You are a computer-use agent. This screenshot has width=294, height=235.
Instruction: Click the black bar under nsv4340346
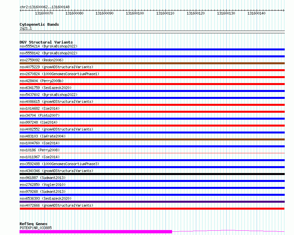152,174
